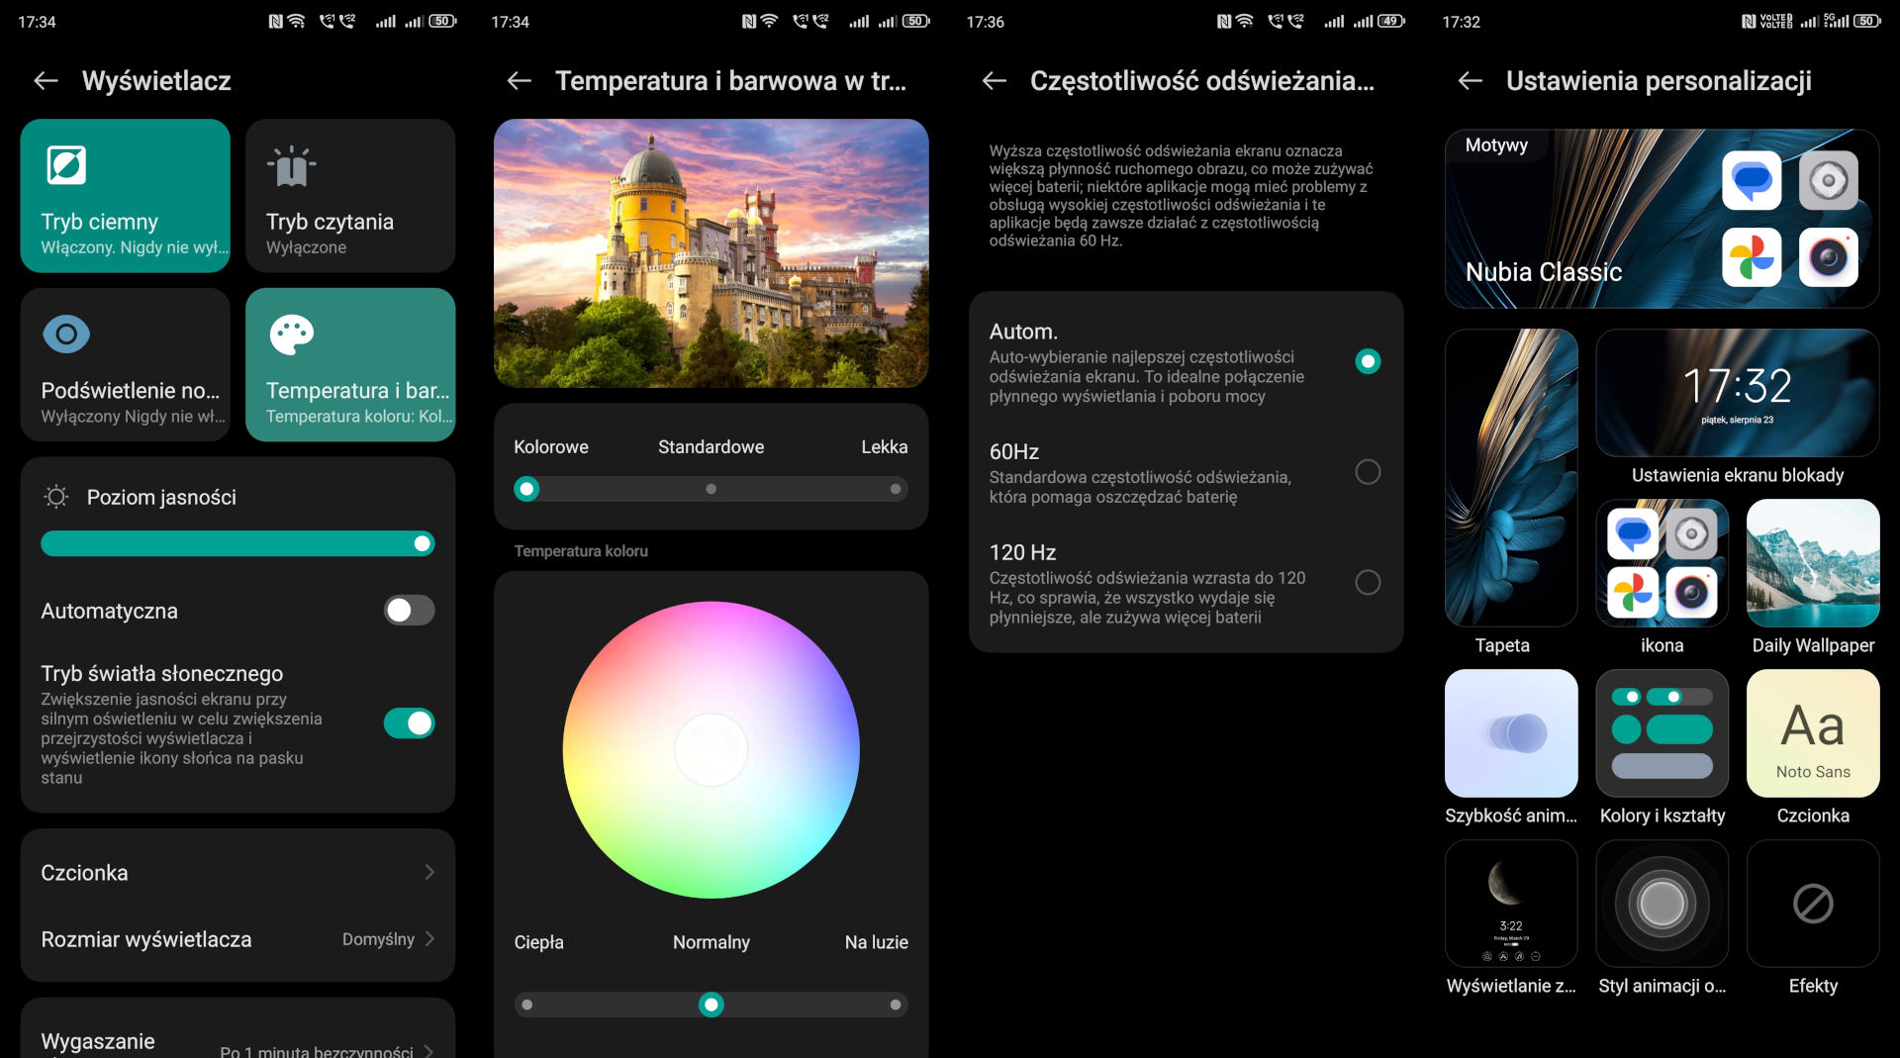1900x1058 pixels.
Task: Open the Kolory i kształty icon
Action: click(1662, 733)
